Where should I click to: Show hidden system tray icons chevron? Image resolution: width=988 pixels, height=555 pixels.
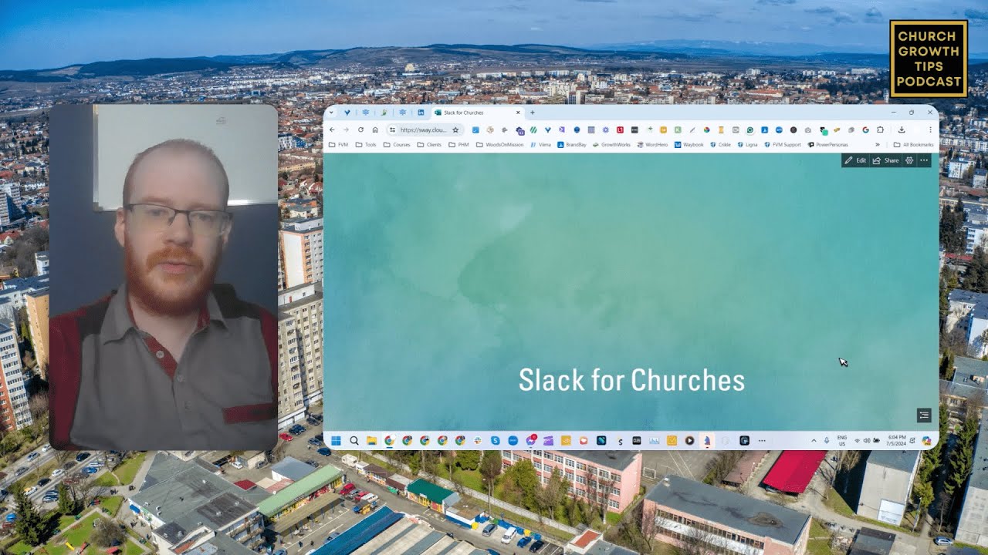click(x=814, y=441)
